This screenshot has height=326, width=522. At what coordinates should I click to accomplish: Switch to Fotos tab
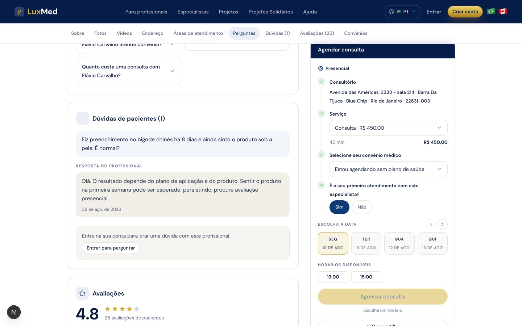point(100,33)
